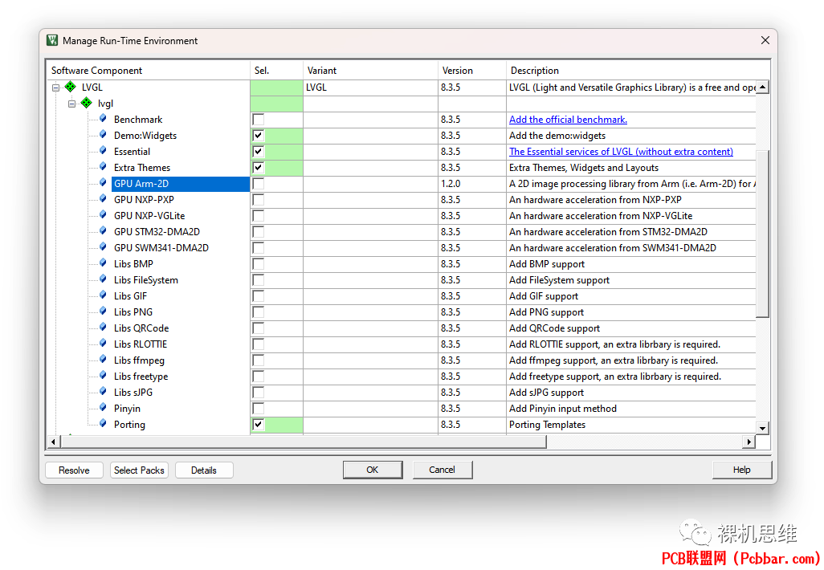This screenshot has width=824, height=570.
Task: Click the green diamond icon beside LVGL
Action: tap(71, 87)
